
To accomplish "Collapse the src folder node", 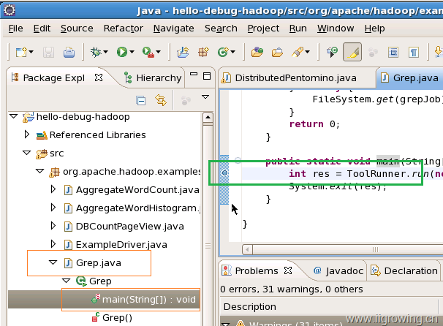I will pos(26,153).
